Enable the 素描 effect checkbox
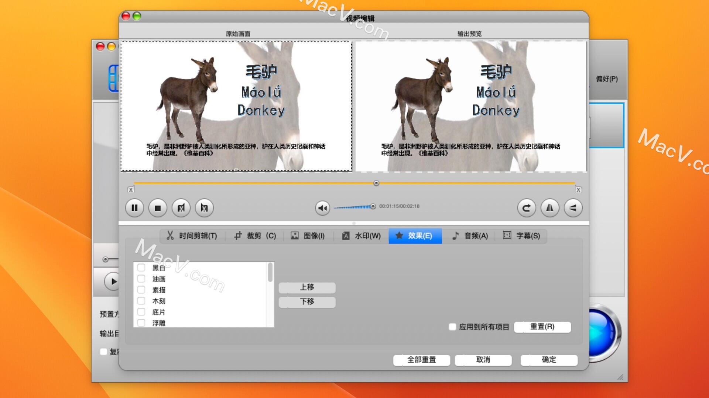Viewport: 709px width, 398px height. tap(141, 290)
